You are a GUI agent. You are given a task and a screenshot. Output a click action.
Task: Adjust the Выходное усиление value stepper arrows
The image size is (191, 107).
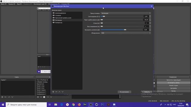pos(150,30)
